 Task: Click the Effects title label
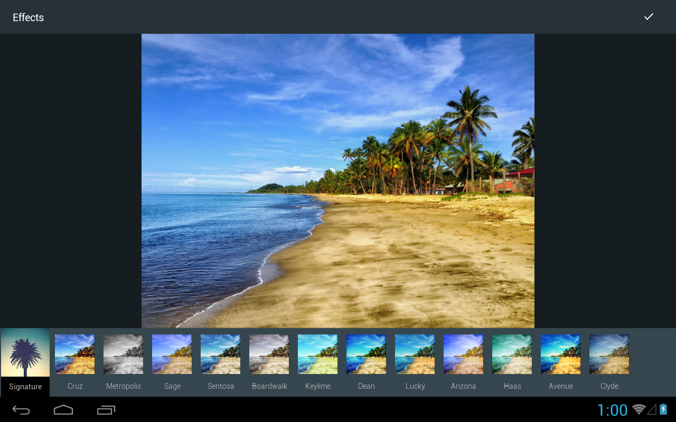[28, 17]
